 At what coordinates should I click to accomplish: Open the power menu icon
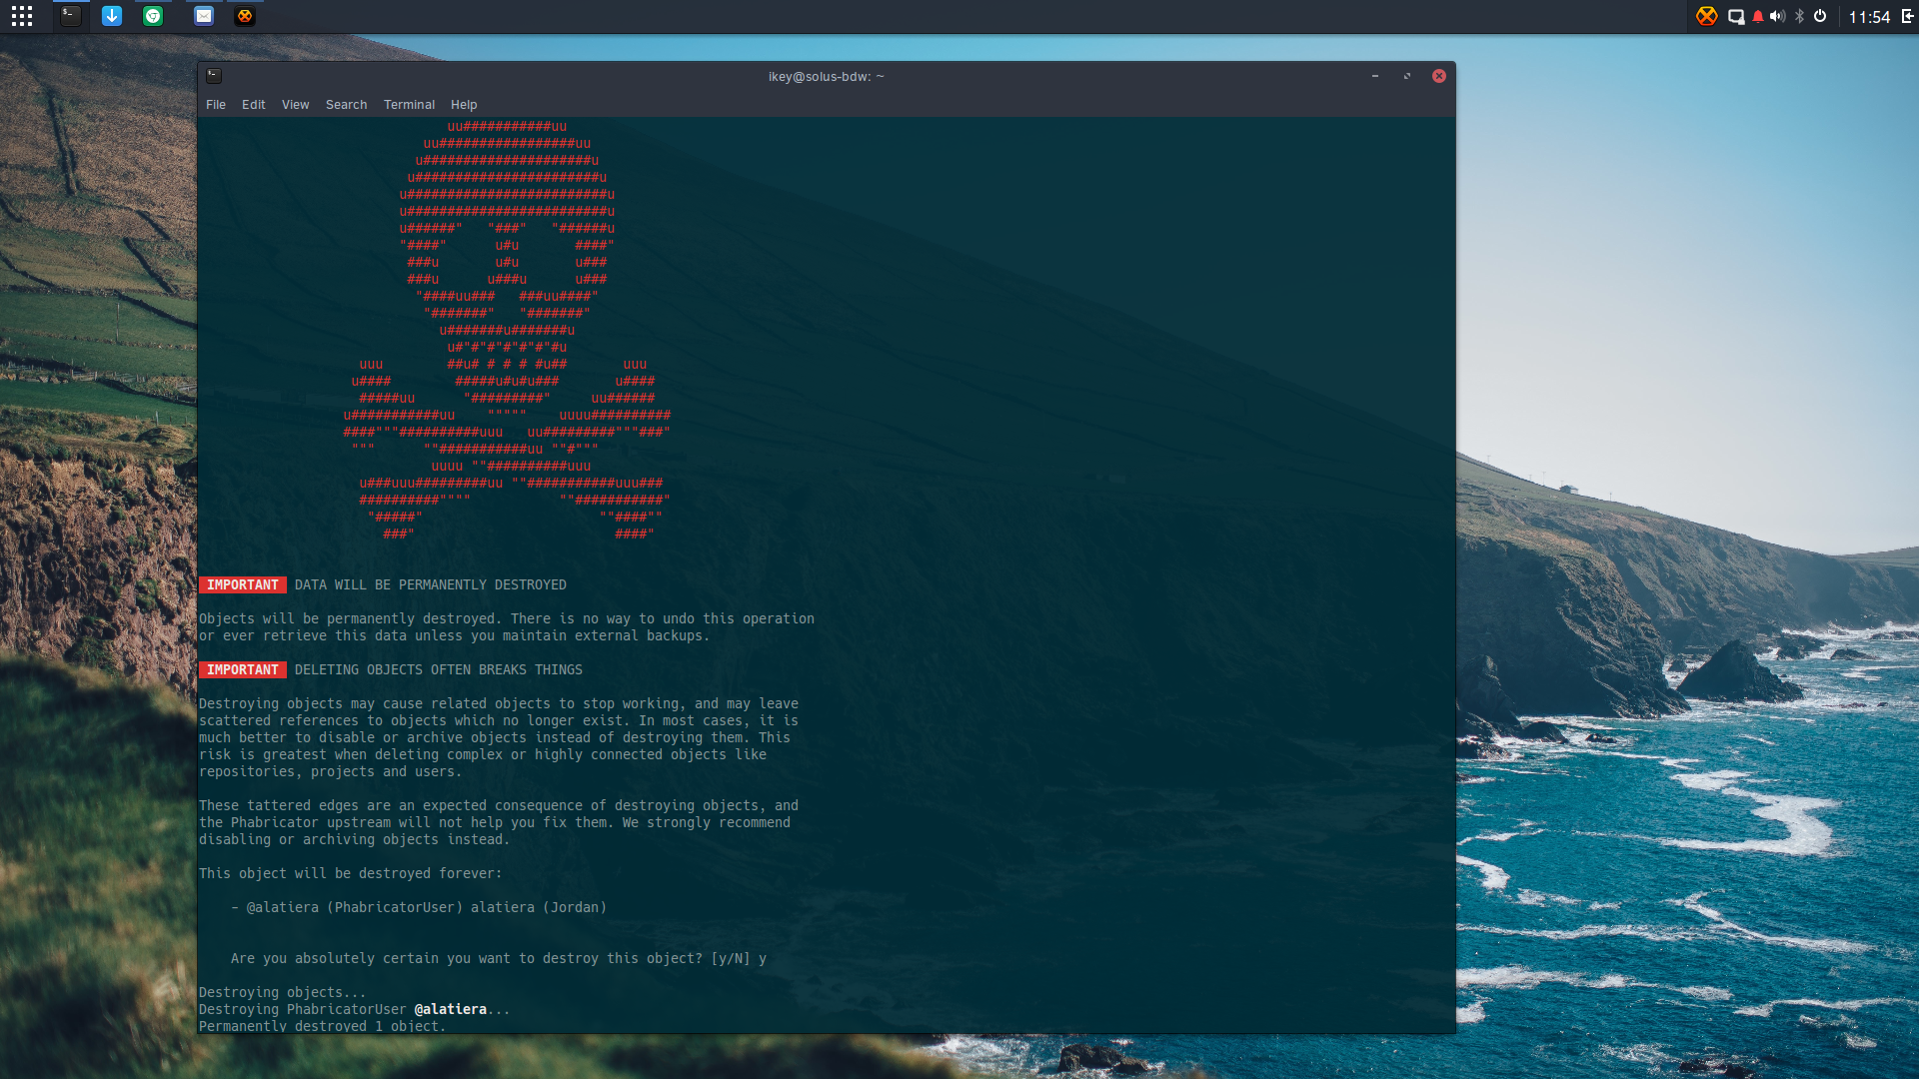point(1820,16)
